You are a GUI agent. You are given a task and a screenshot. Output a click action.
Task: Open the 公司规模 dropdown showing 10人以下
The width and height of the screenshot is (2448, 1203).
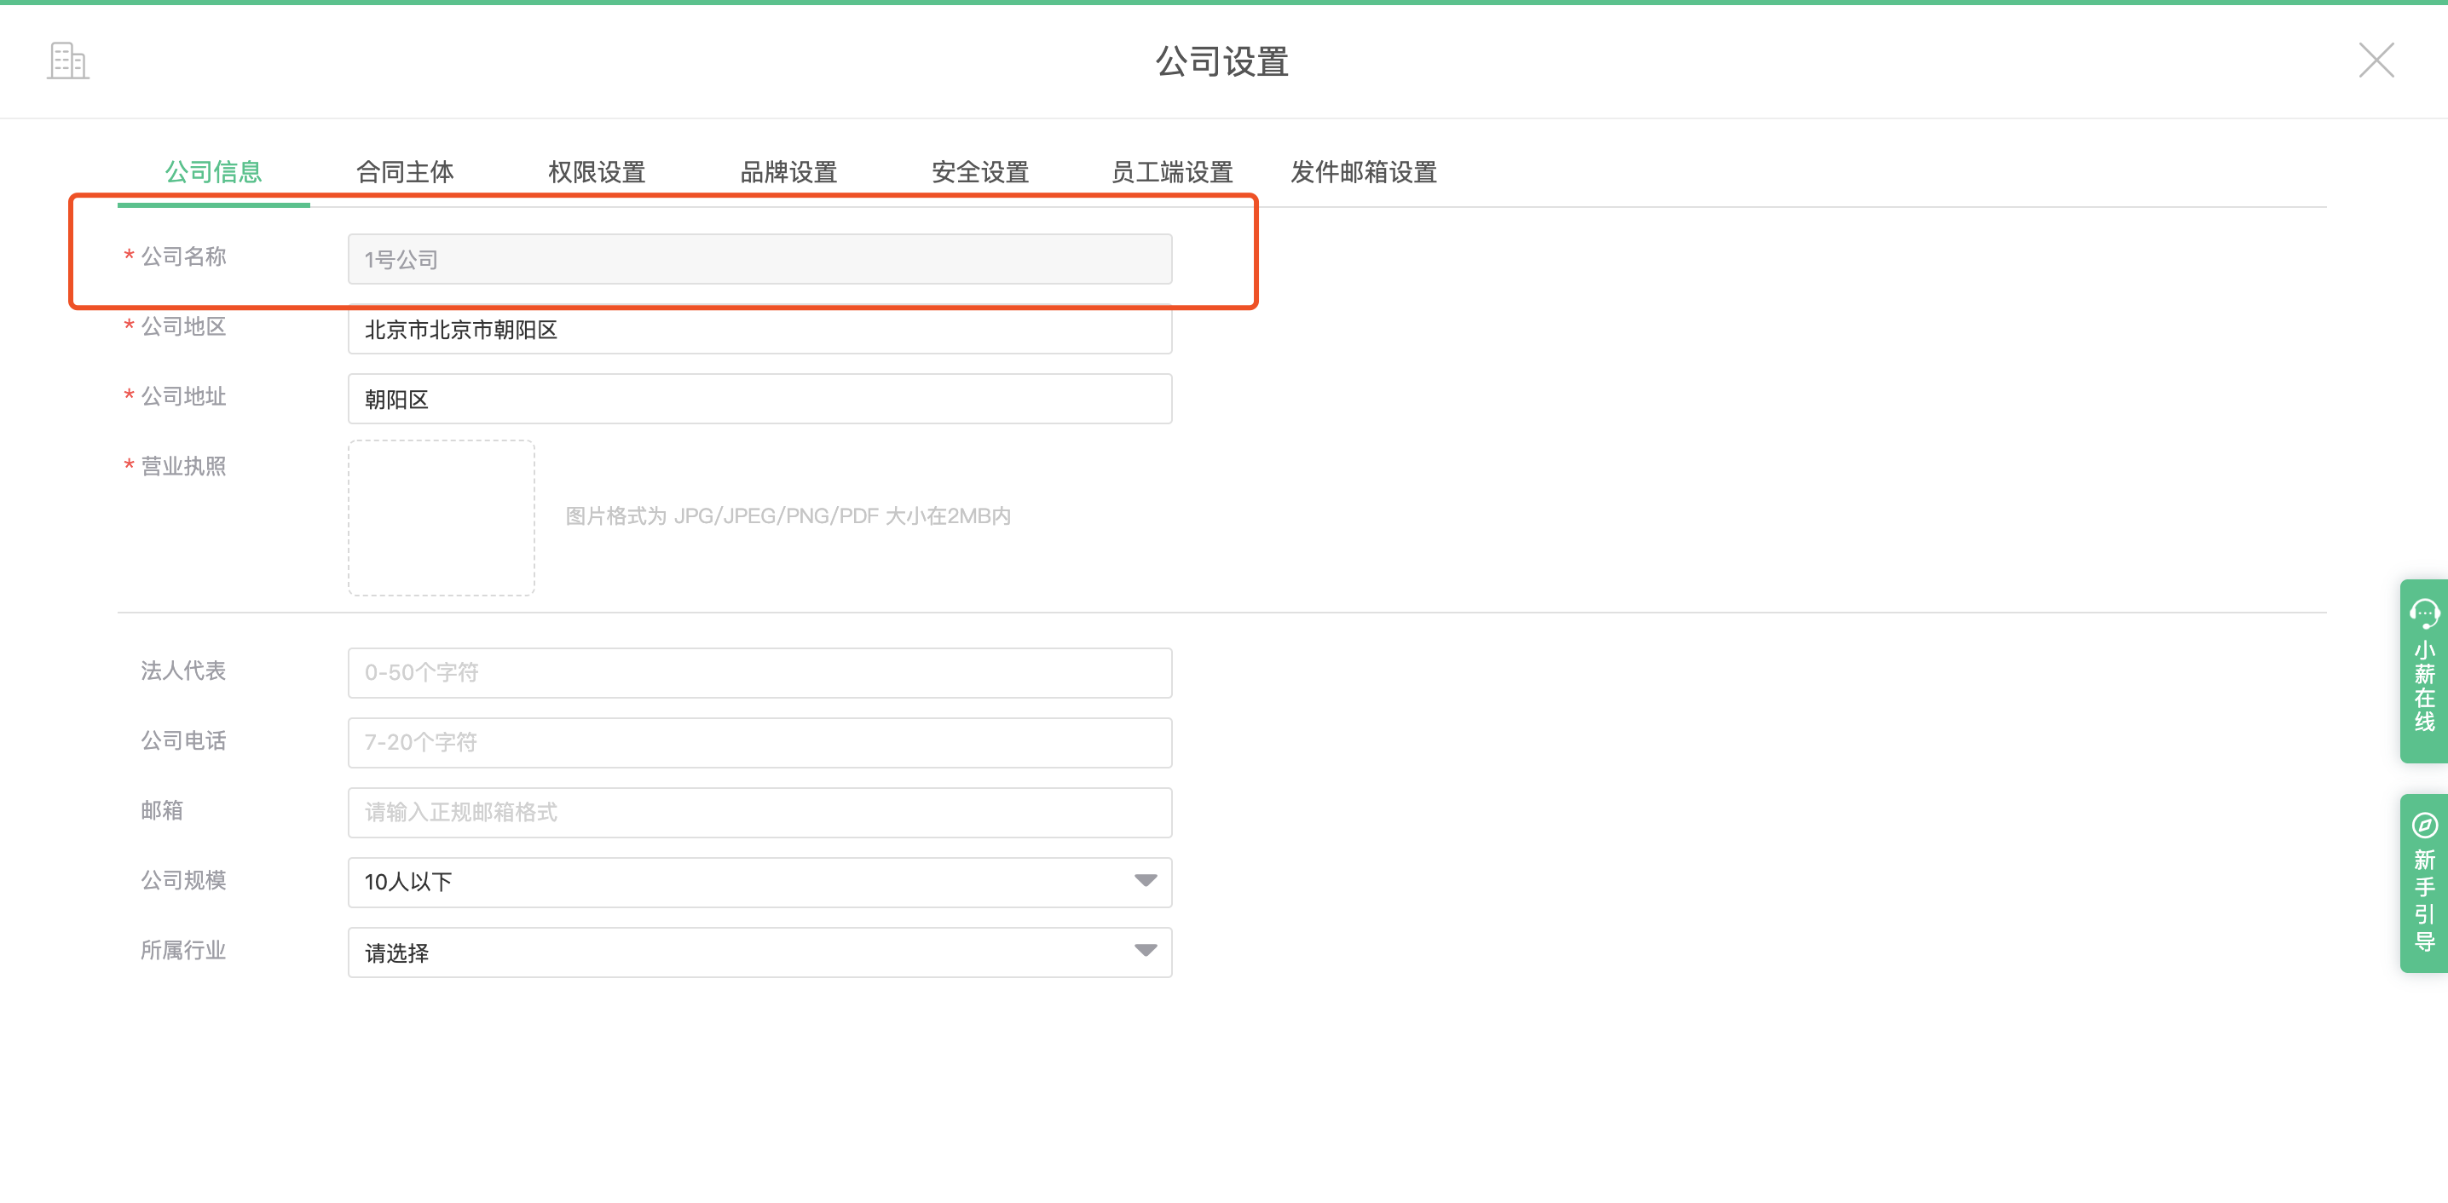tap(760, 882)
